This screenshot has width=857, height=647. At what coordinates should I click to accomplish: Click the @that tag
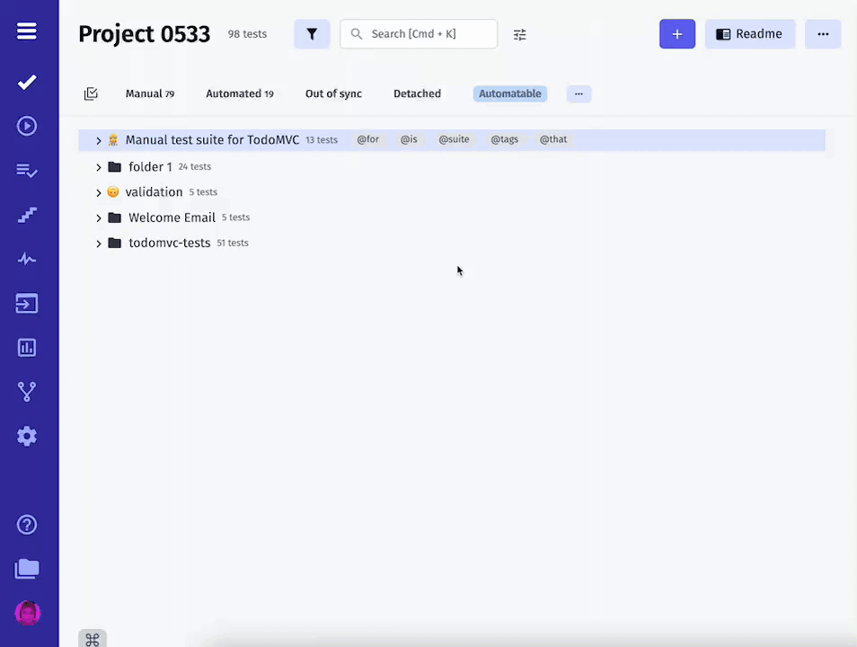pyautogui.click(x=553, y=139)
